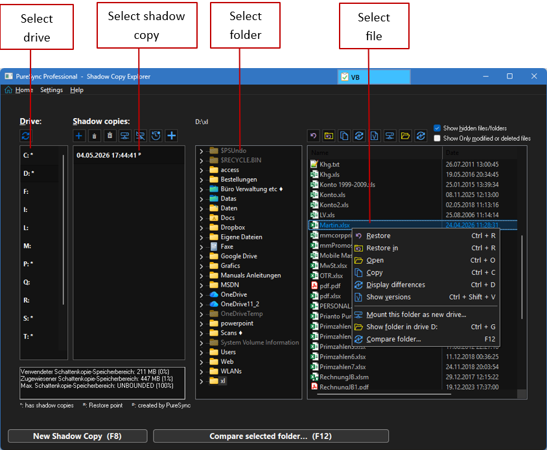
Task: Choose Open from the context menu
Action: click(x=425, y=260)
